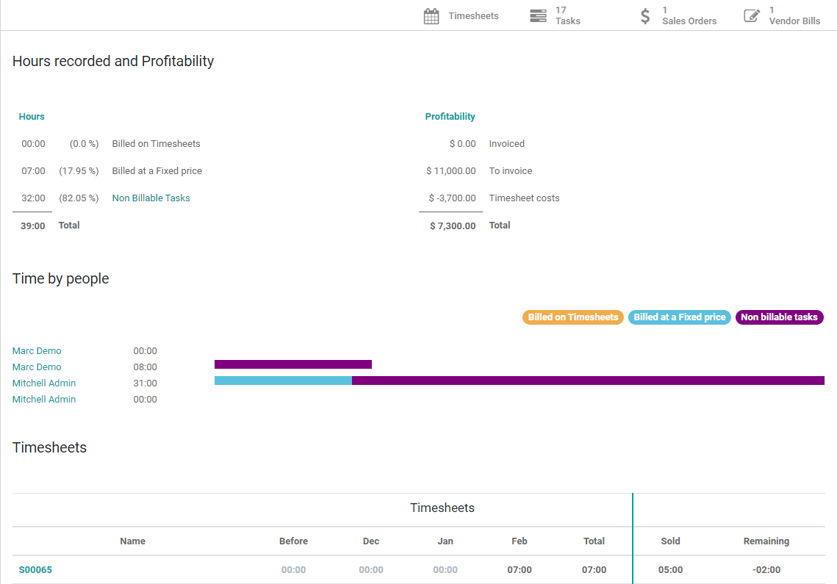Click the -02:00 remaining hours cell

pyautogui.click(x=766, y=569)
